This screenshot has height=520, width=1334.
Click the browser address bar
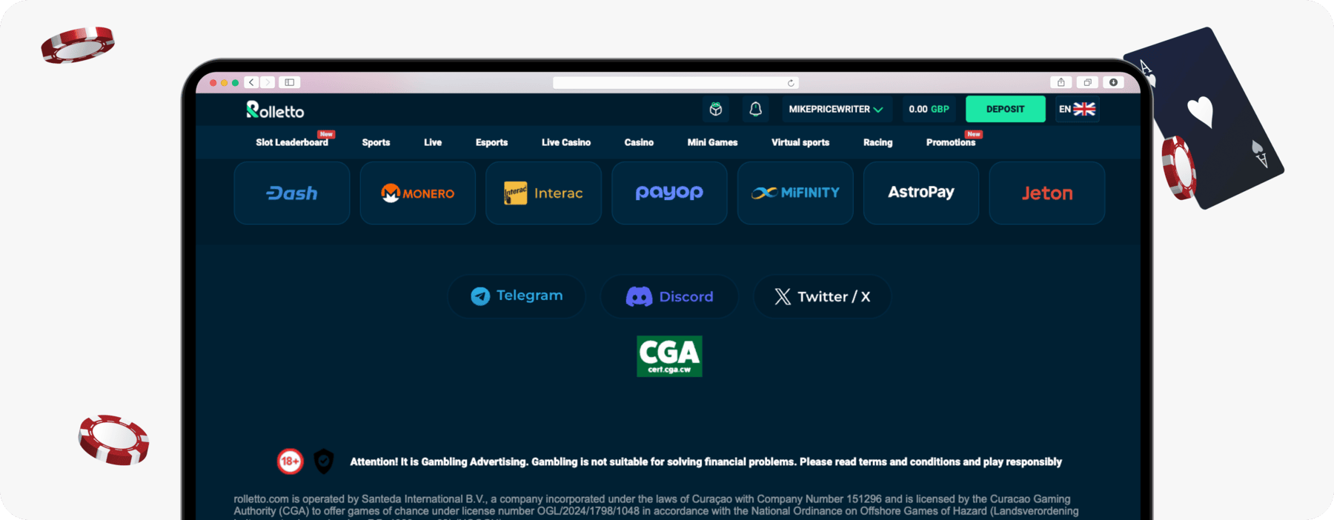(x=676, y=83)
